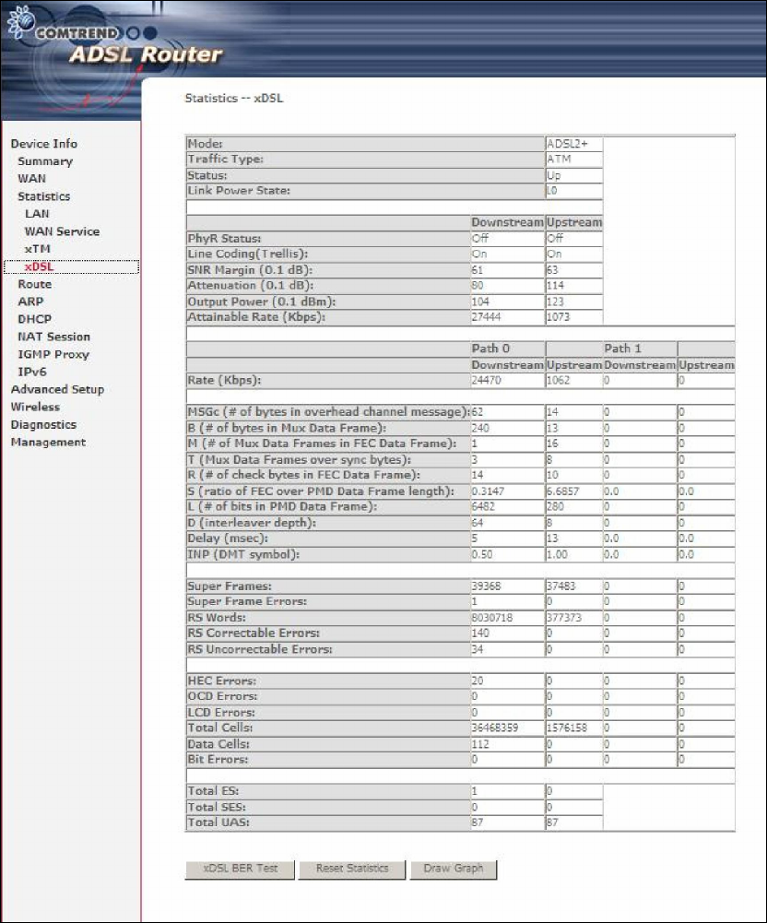Click the downstream Rate value 24470
Viewport: 767px width, 923px height.
[486, 380]
